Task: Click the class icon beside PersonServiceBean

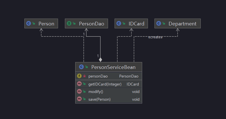Action: click(81, 67)
